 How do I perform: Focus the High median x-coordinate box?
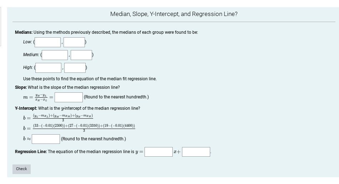pyautogui.click(x=48, y=68)
